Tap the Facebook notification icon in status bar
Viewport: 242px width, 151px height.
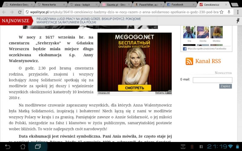click(201, 146)
